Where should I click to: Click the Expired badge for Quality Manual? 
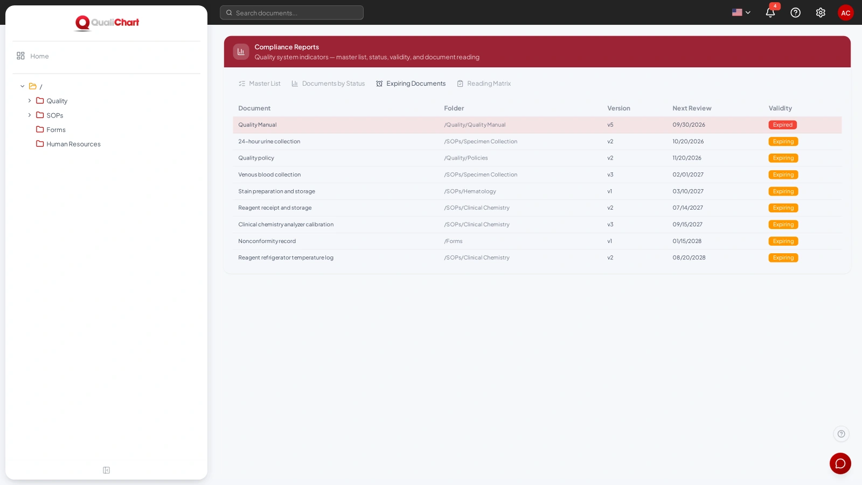pos(782,125)
